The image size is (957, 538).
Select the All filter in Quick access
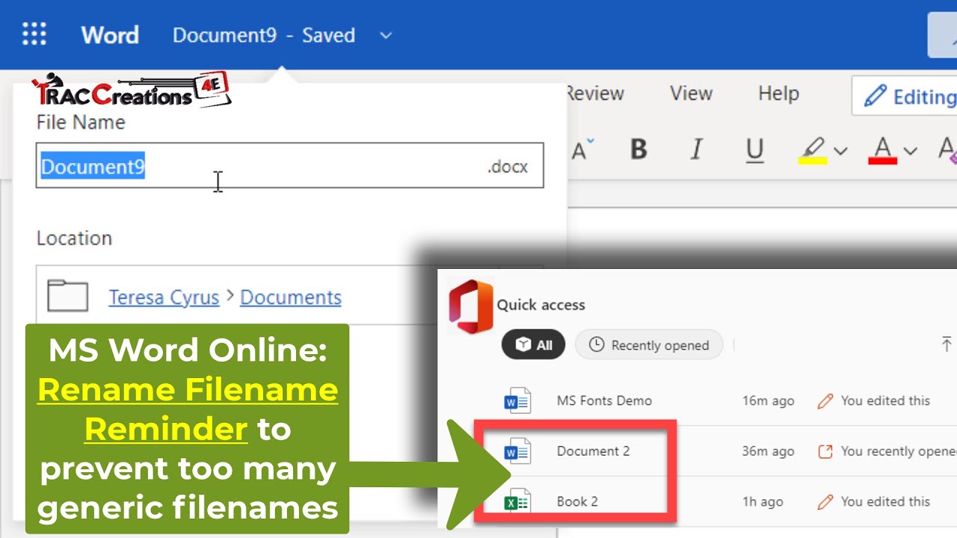pyautogui.click(x=533, y=344)
